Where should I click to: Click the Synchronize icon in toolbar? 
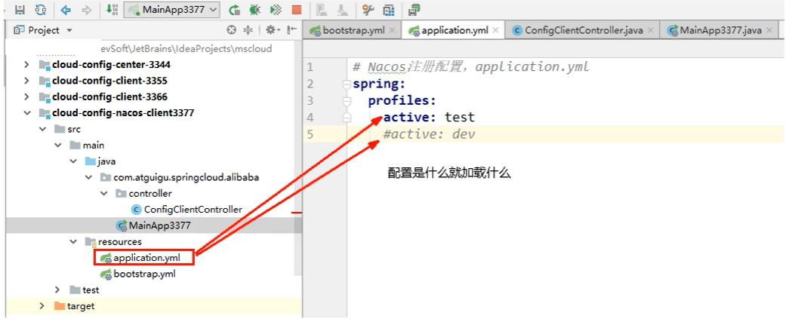click(x=41, y=9)
